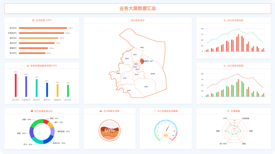Select the teal 开卡 20% donut segment
The width and height of the screenshot is (275, 154).
click(37, 141)
